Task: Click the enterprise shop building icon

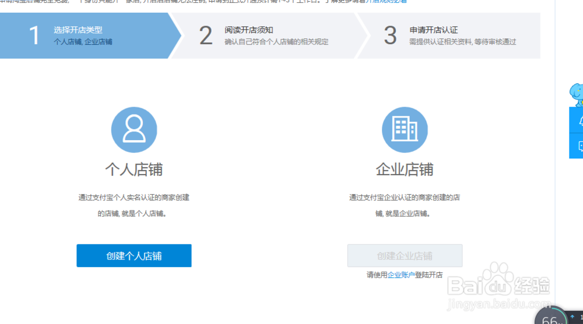Action: coord(405,130)
